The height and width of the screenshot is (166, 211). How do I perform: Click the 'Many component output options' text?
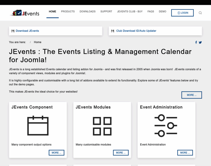tap(31, 144)
